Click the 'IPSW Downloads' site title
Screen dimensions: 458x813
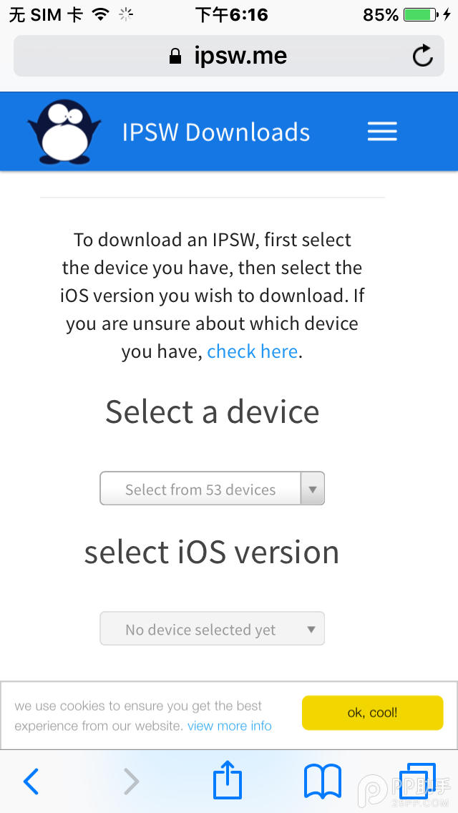pos(216,132)
